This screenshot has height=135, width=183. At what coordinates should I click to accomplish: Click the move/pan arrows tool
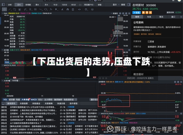[x=79, y=10]
